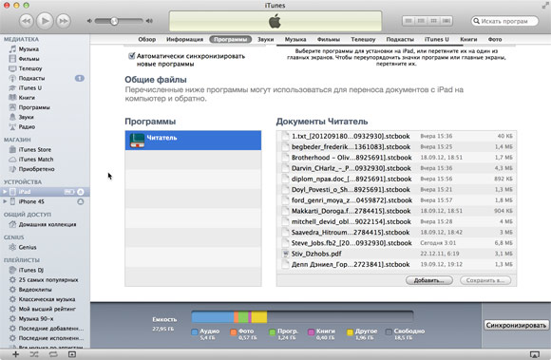Open Музыка in library sidebar
This screenshot has height=360, width=551.
tap(28, 49)
